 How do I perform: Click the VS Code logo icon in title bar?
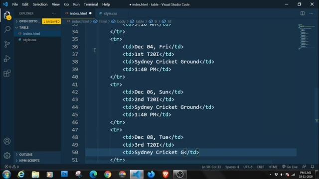5,4
